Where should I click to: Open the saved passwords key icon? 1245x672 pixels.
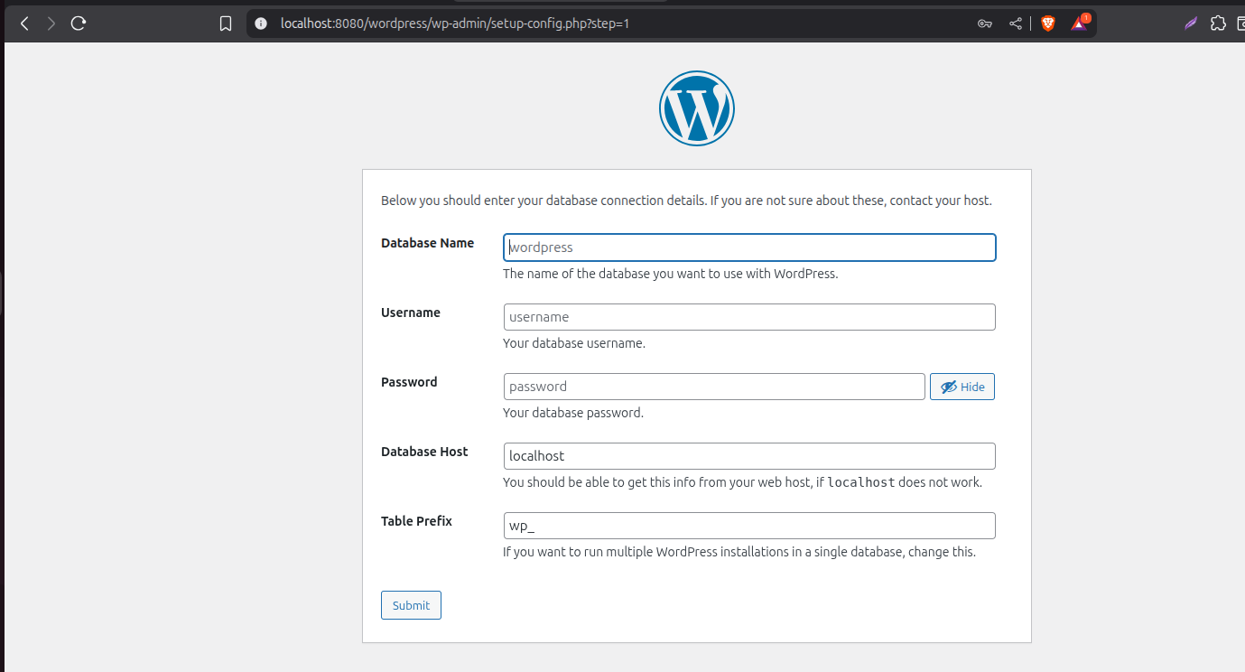click(x=985, y=23)
